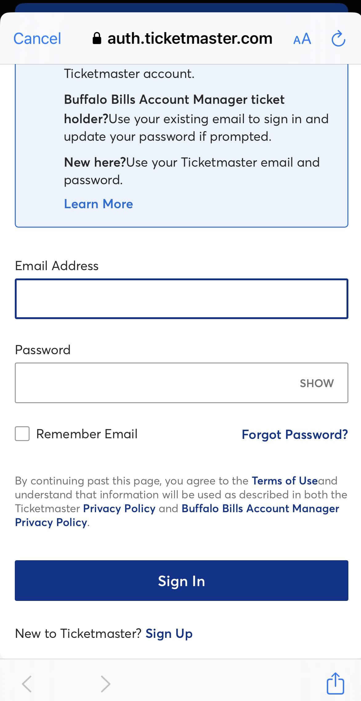Open the Learn More link
The height and width of the screenshot is (701, 361).
click(x=99, y=204)
